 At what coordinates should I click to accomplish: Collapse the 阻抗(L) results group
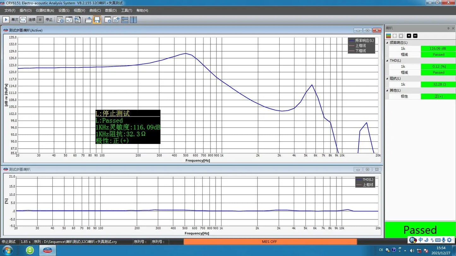tap(387, 78)
